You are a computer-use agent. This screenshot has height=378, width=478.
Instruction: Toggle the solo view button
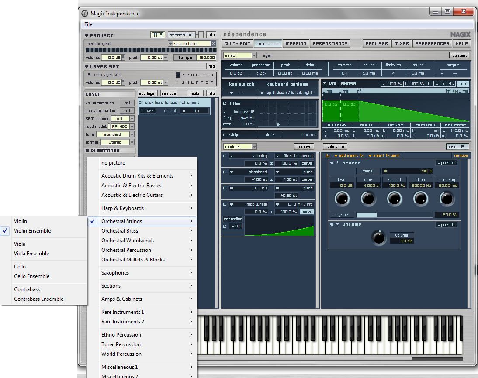335,147
